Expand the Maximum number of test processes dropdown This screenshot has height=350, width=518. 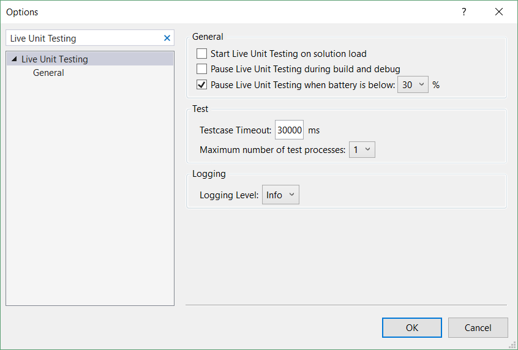pyautogui.click(x=362, y=150)
